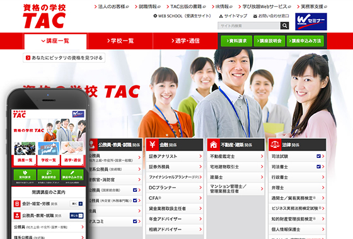
Task: Open the W Seminar banner
Action: pyautogui.click(x=311, y=21)
